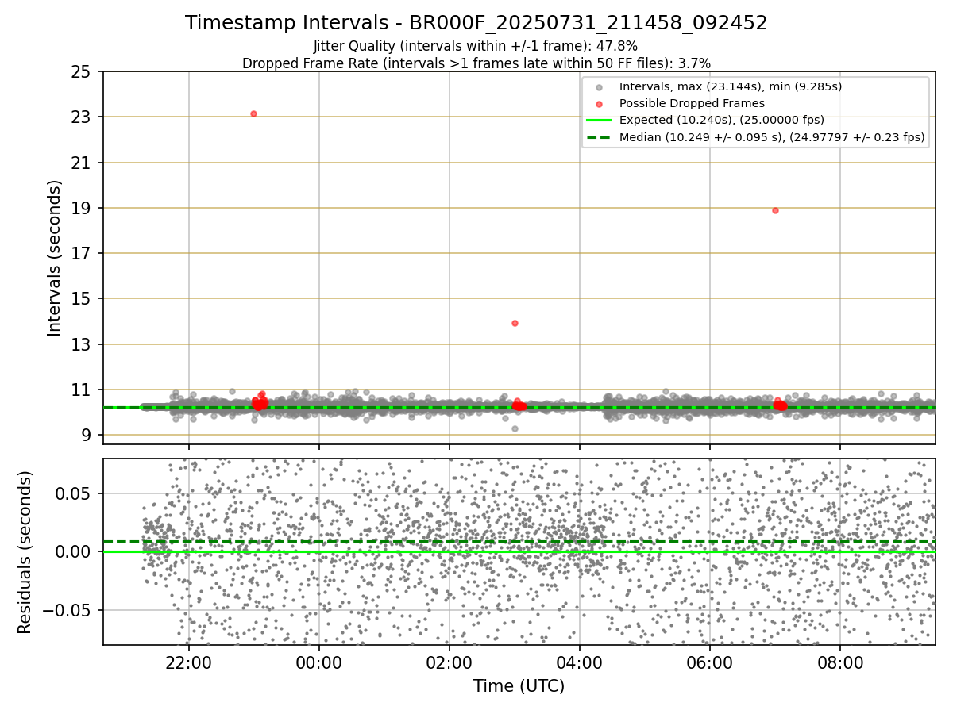Click the 'Residuals (seconds)' y-axis label
The image size is (953, 714).
[x=25, y=552]
